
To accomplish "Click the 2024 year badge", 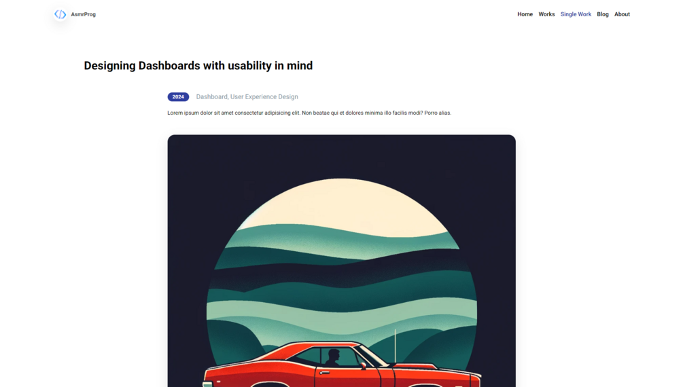I will click(x=178, y=96).
